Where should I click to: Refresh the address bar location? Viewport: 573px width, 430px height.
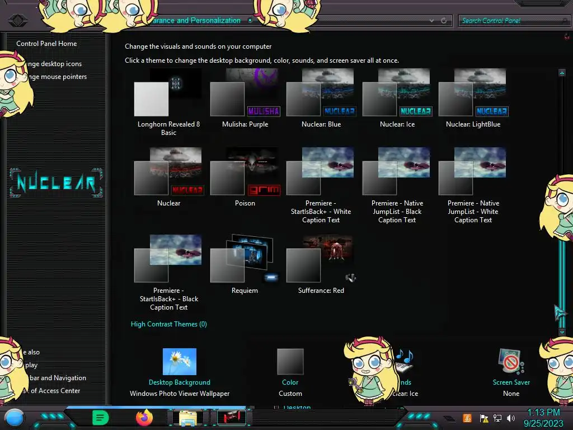point(444,21)
